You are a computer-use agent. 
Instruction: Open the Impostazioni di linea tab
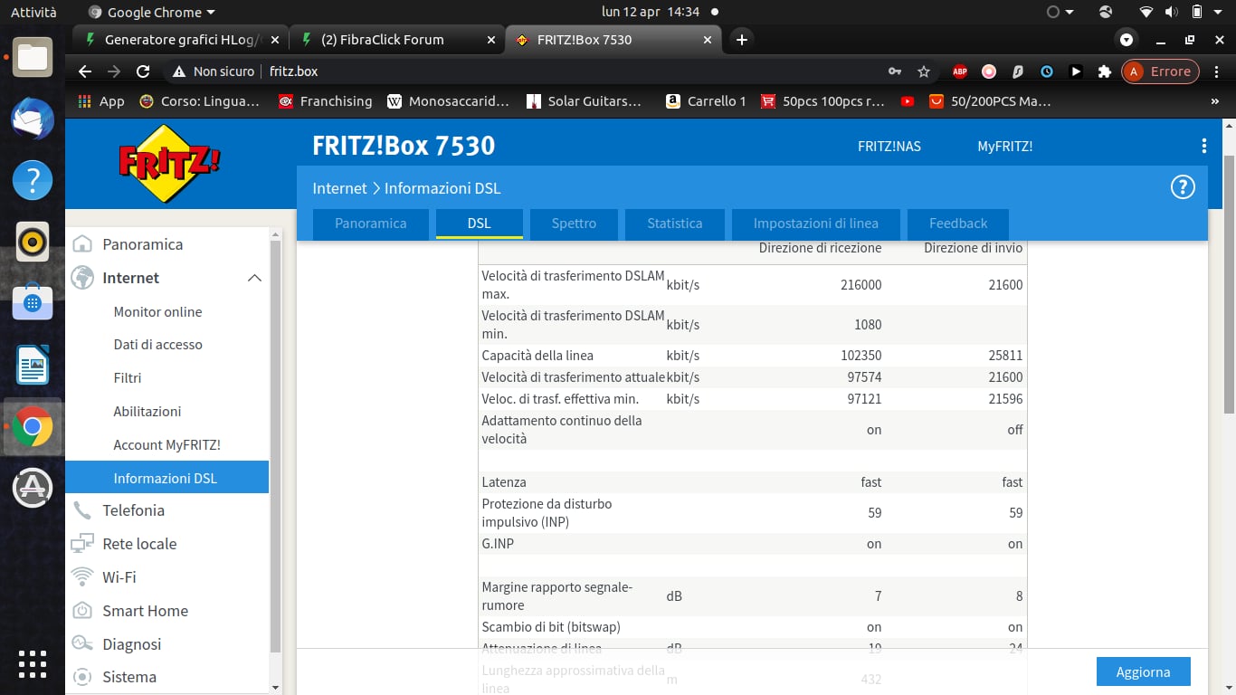click(815, 224)
